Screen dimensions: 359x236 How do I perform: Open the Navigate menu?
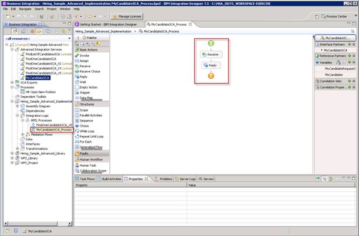pos(25,9)
